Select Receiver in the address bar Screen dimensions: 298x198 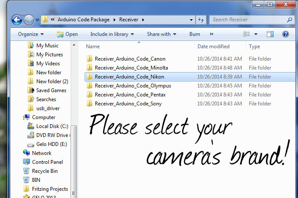point(129,20)
